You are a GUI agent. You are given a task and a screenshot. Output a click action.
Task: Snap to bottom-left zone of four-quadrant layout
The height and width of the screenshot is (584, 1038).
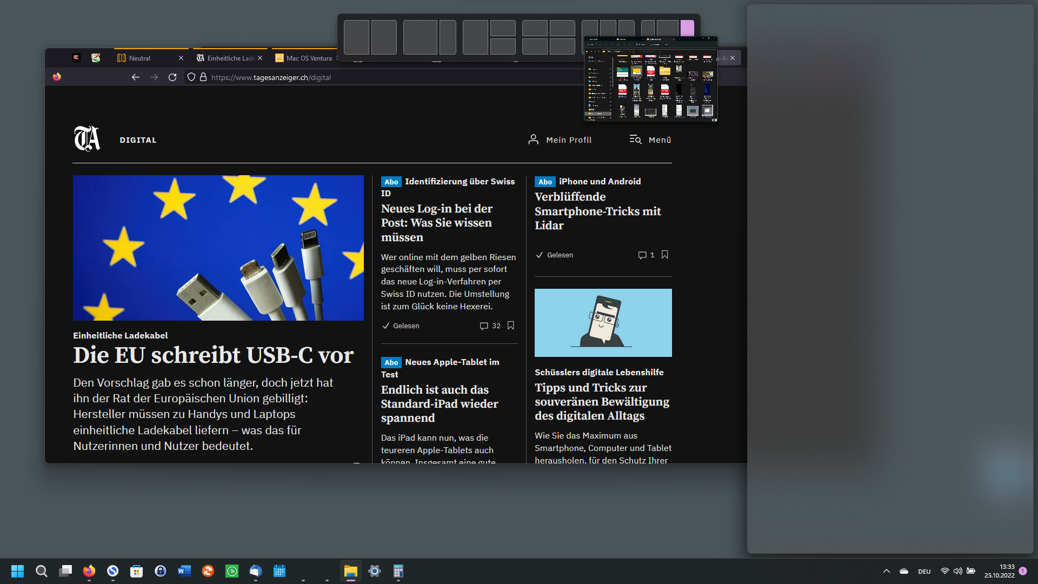pos(535,47)
